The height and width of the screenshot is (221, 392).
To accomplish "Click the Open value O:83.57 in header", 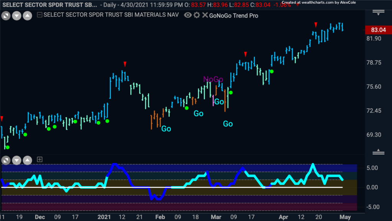I will click(x=195, y=5).
